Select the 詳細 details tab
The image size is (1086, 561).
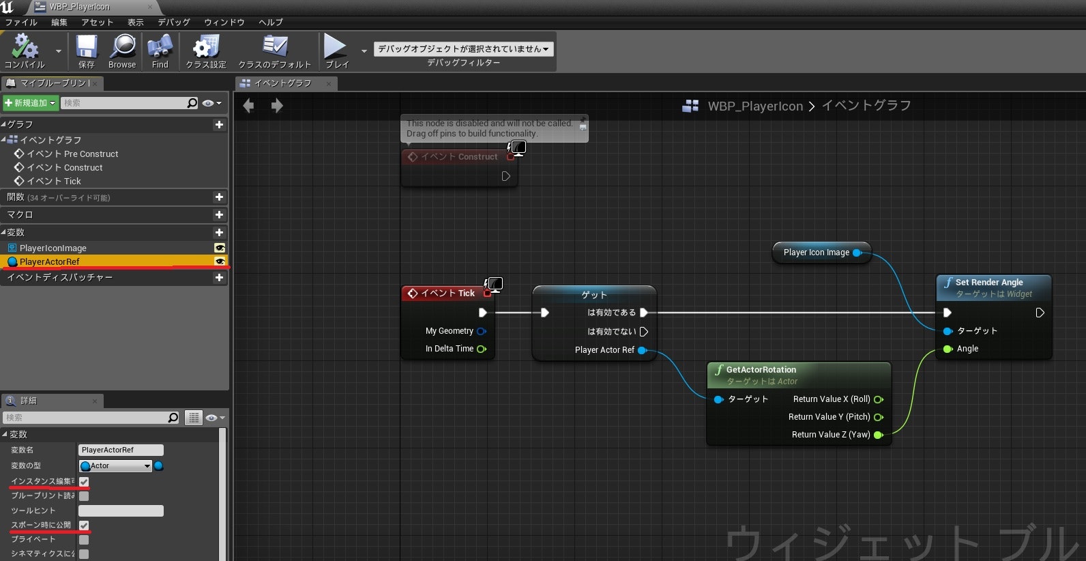52,401
